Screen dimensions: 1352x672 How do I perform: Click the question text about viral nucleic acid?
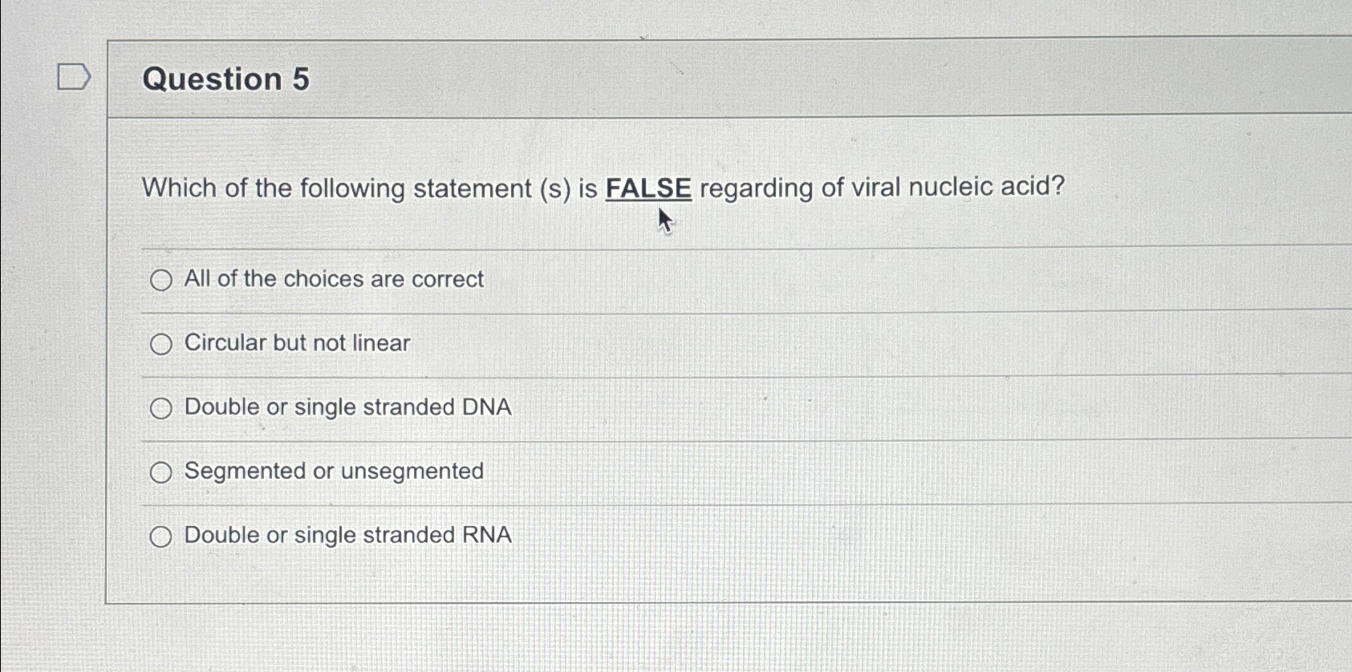coord(602,188)
